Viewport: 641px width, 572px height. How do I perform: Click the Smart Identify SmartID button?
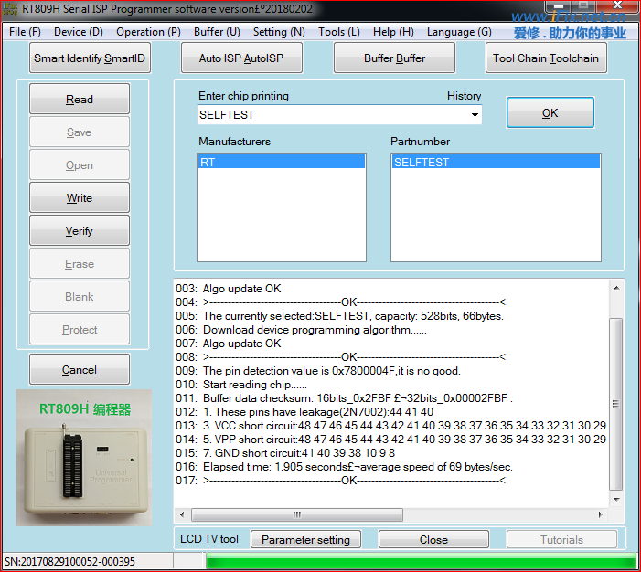point(90,58)
